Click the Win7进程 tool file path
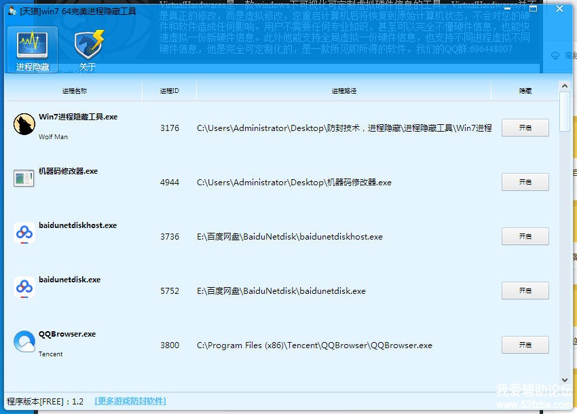Screen dimensions: 577x414 [344, 128]
